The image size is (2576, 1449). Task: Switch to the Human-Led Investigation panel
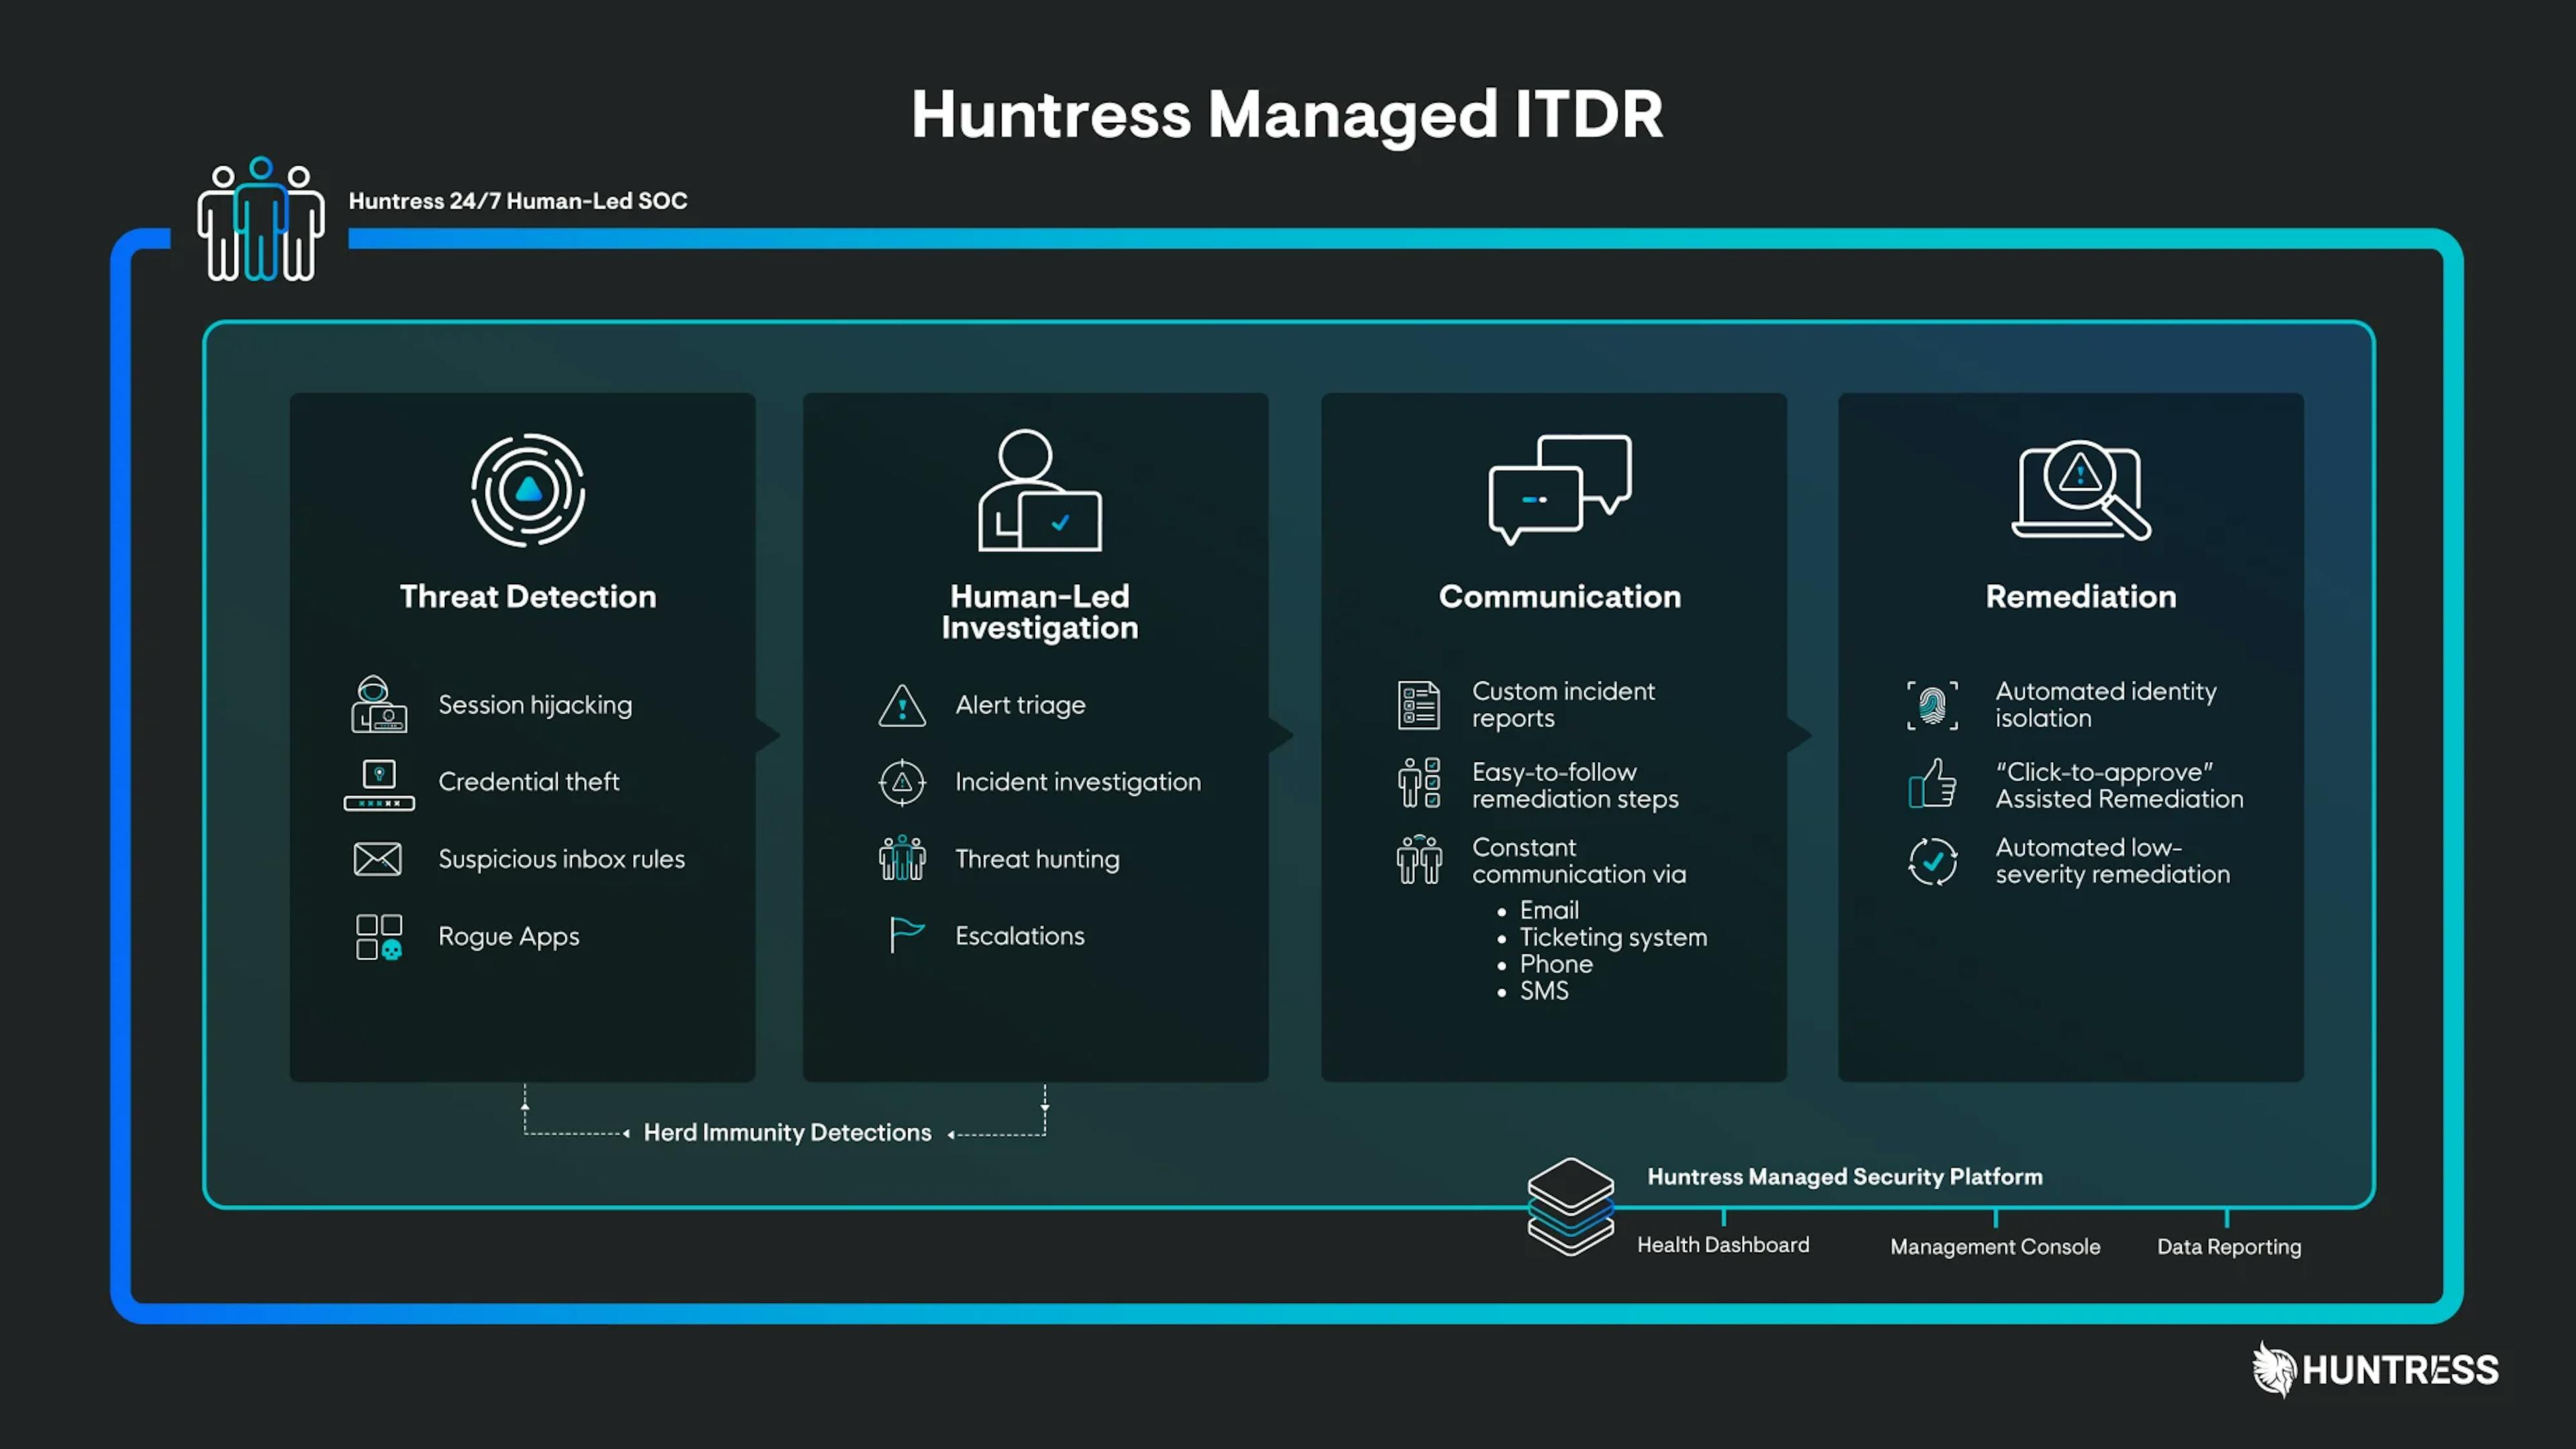(1038, 612)
